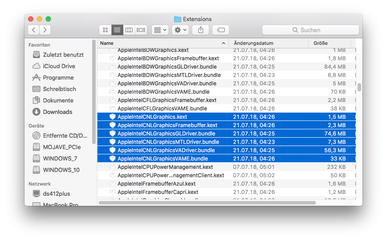This screenshot has height=241, width=387.
Task: Select AppleIntelBDWGraphicsFramebuffer.kext file
Action: [226, 58]
